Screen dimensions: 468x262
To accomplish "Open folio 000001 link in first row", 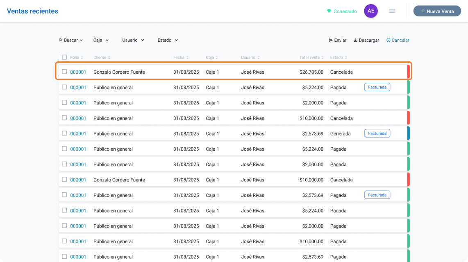I will tap(78, 72).
